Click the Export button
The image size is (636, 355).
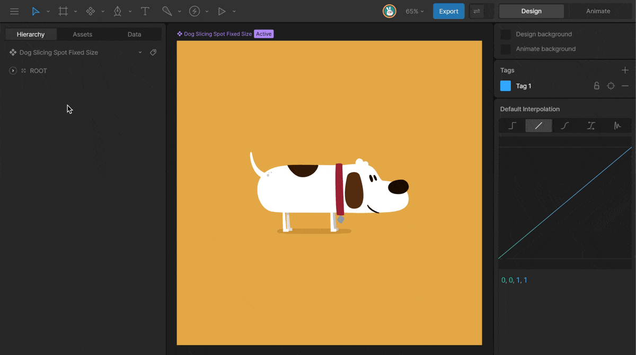coord(448,11)
